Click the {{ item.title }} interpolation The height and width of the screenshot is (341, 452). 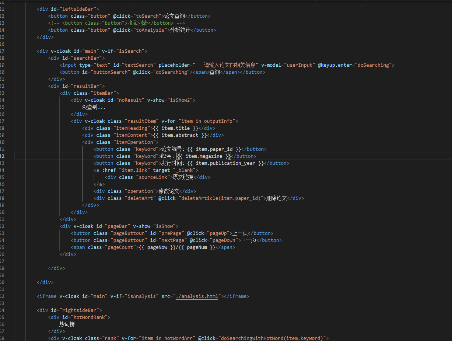pos(176,128)
